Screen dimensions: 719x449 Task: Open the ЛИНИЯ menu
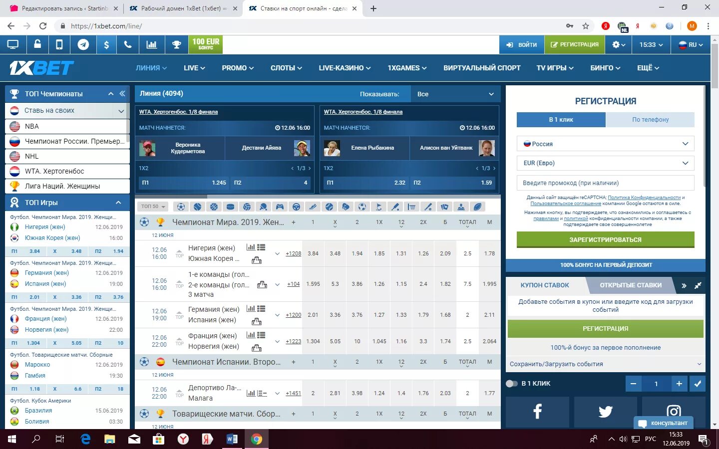point(151,68)
